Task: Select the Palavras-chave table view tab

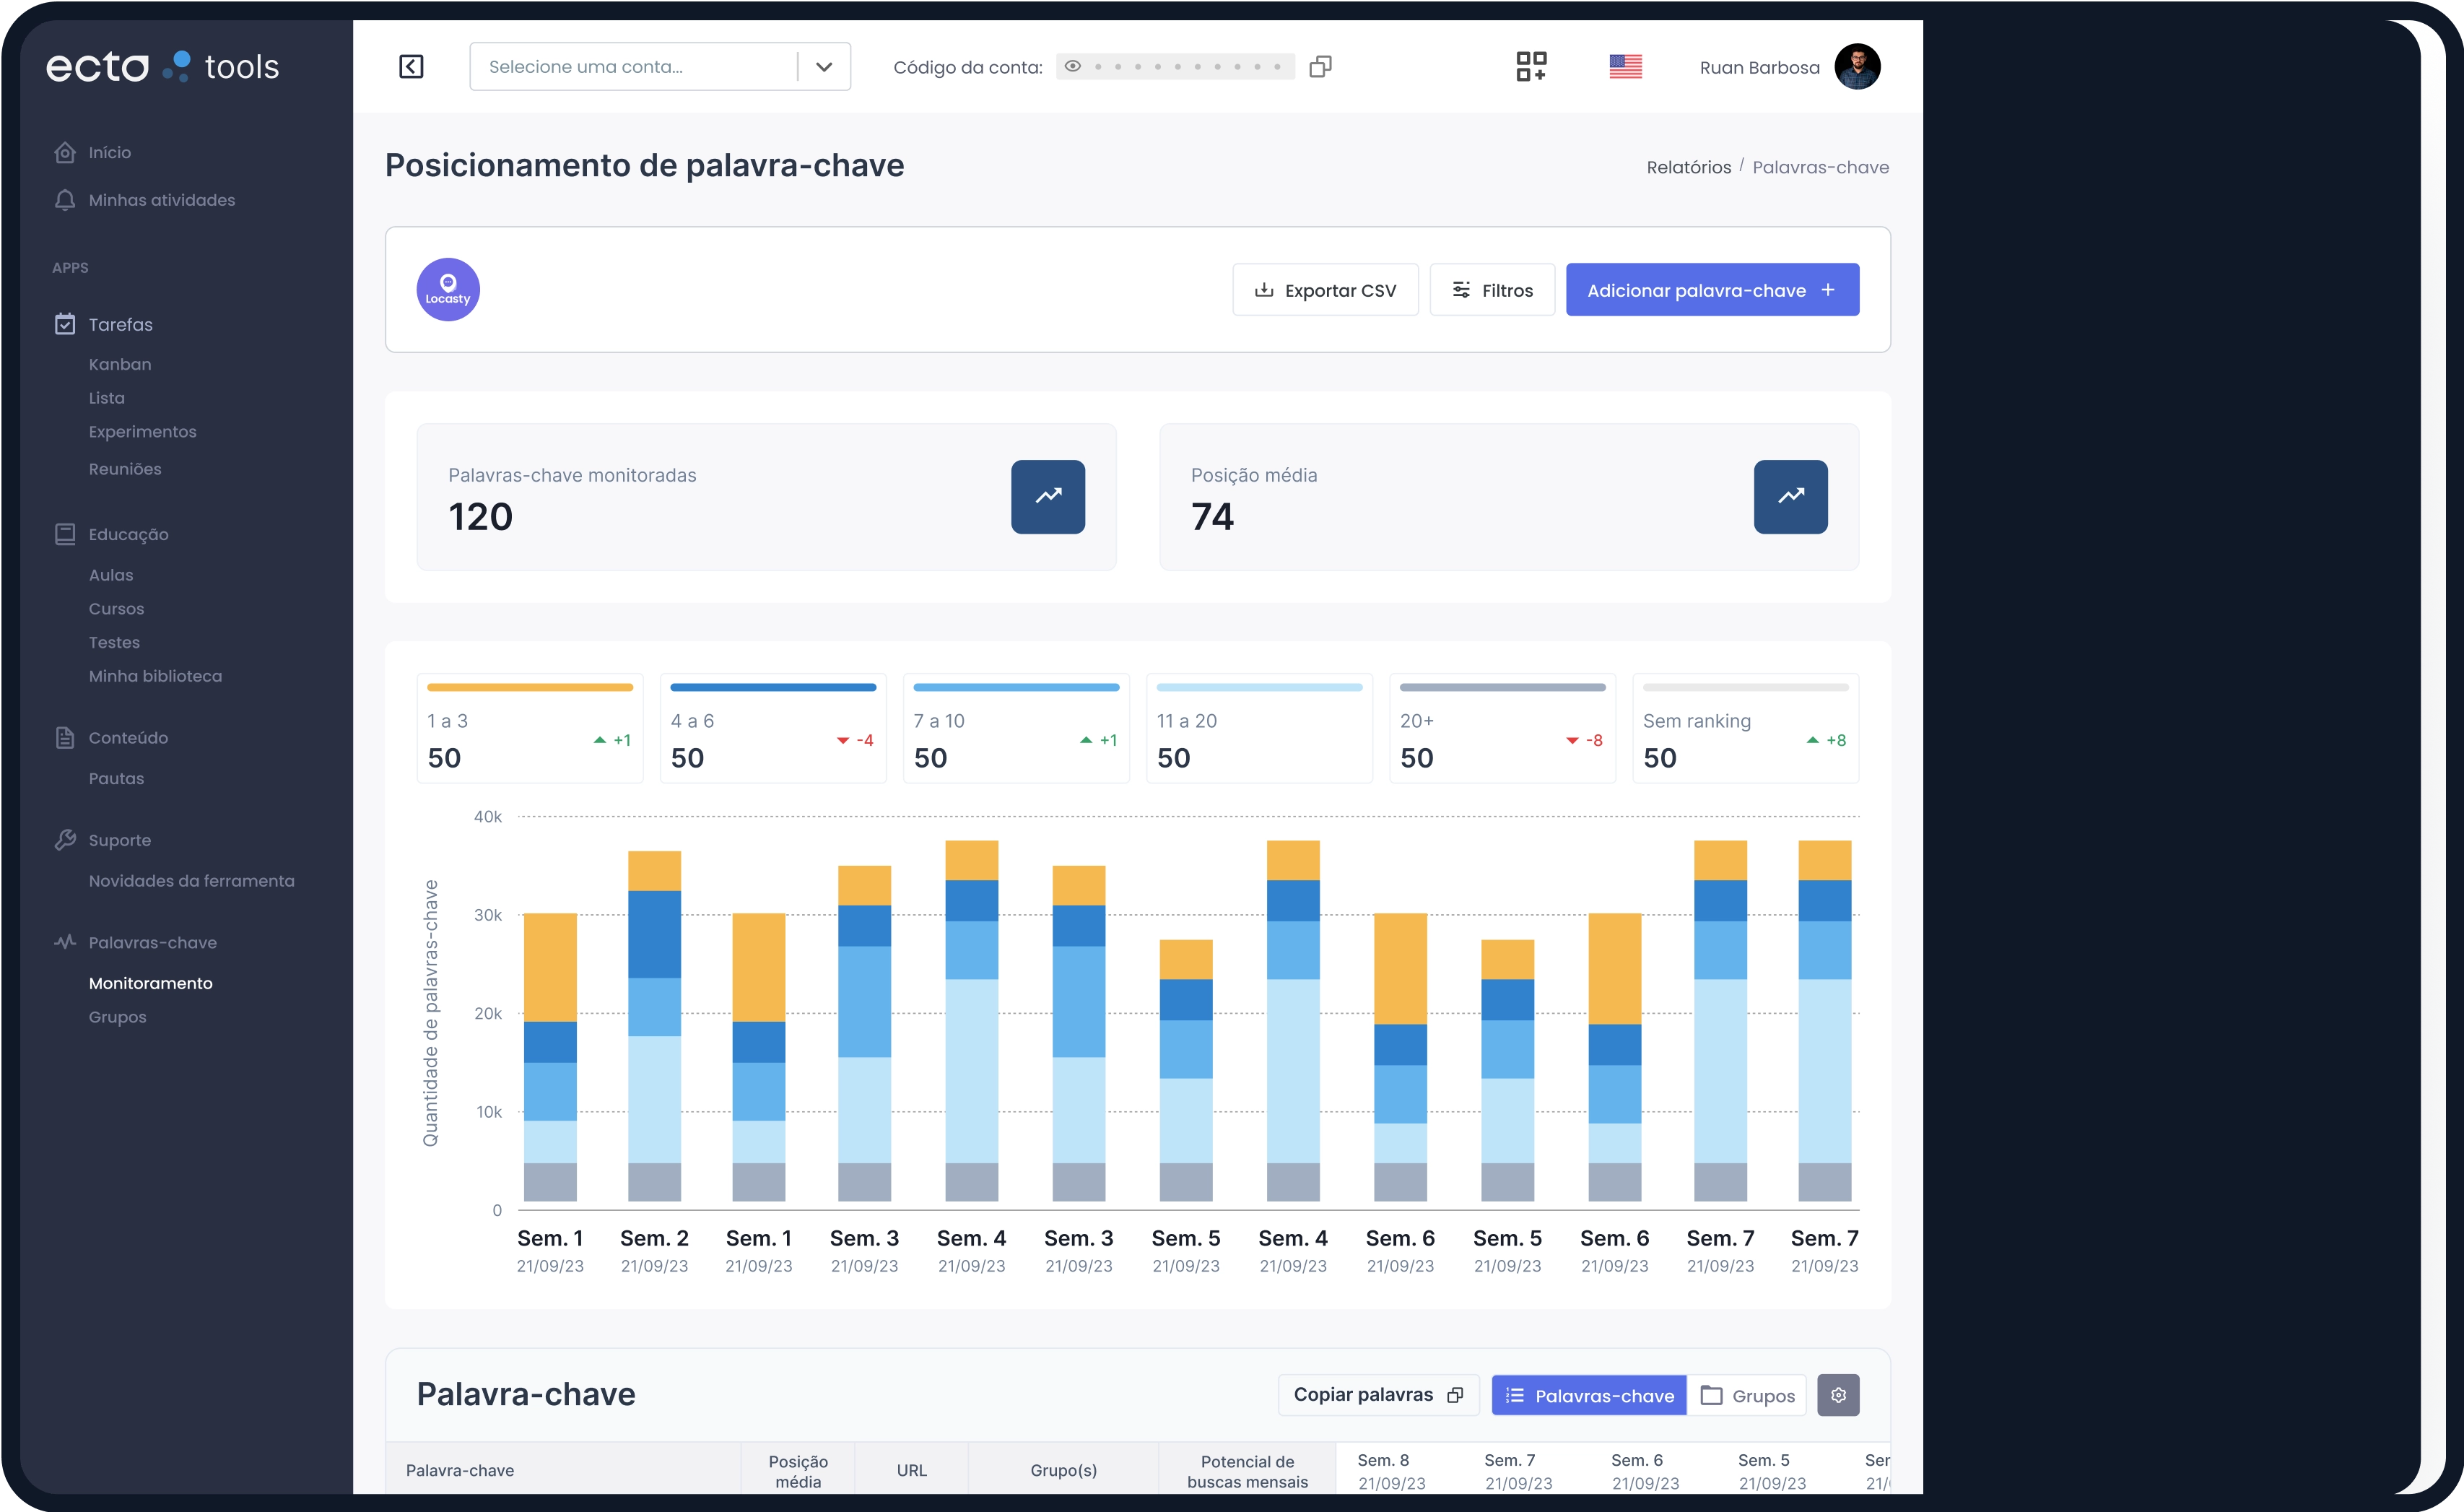Action: point(1589,1396)
